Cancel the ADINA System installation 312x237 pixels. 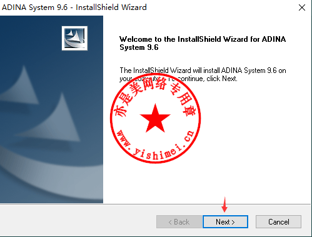point(278,222)
